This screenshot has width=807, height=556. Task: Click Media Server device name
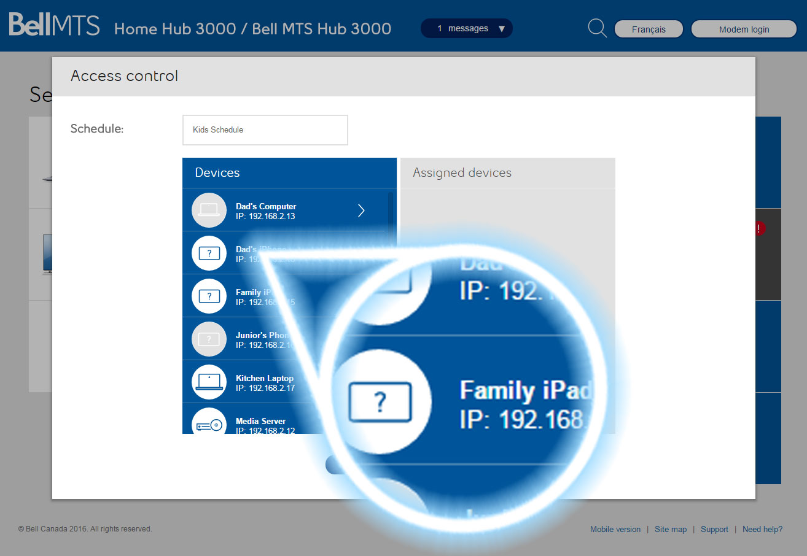[x=261, y=421]
